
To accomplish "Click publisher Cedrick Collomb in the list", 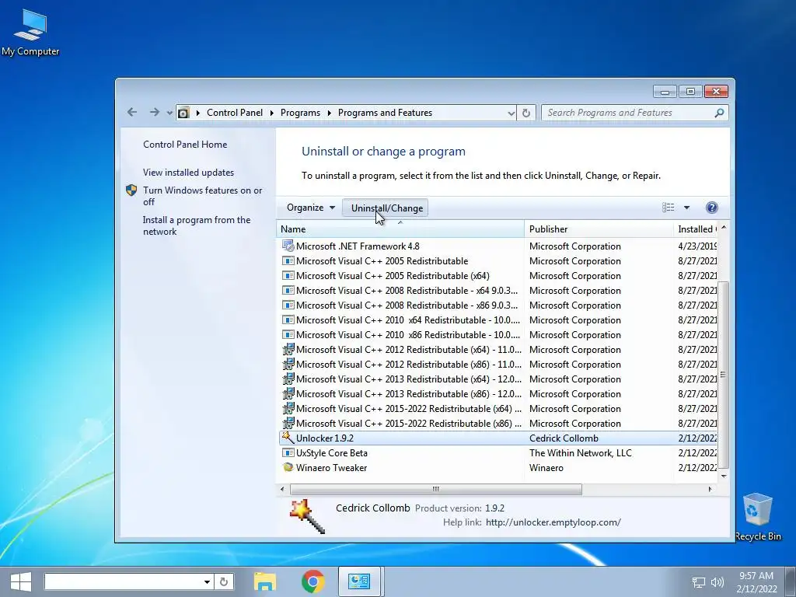I will tap(564, 438).
